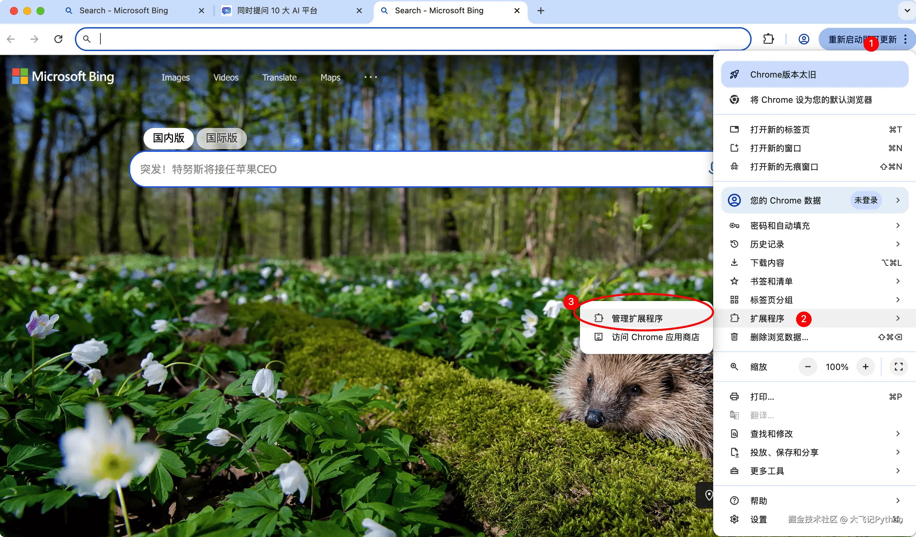Click the Images link on Bing
This screenshot has width=916, height=537.
176,78
